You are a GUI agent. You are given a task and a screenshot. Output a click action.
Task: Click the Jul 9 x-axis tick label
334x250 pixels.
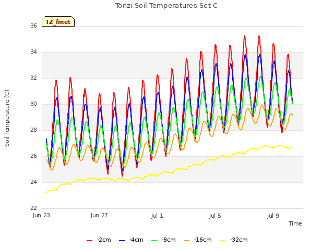click(x=273, y=216)
